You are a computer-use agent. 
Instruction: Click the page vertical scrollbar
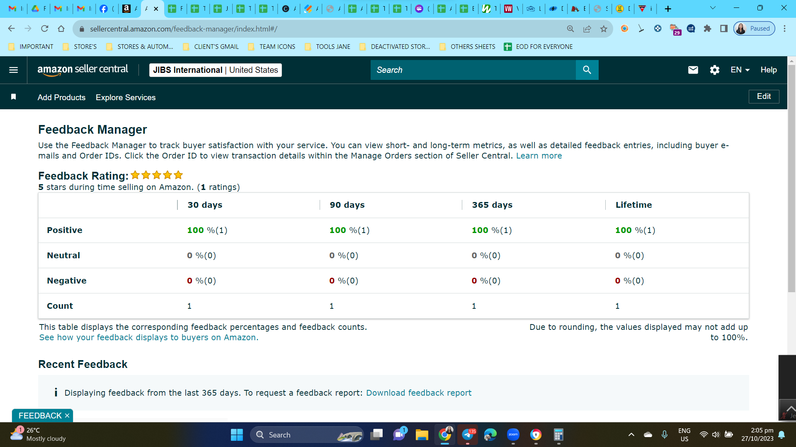point(791,178)
